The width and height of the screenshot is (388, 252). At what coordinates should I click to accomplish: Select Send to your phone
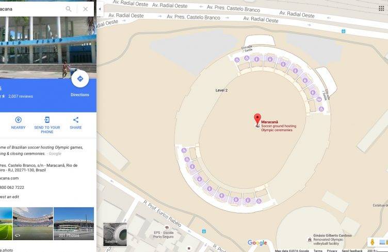47,125
